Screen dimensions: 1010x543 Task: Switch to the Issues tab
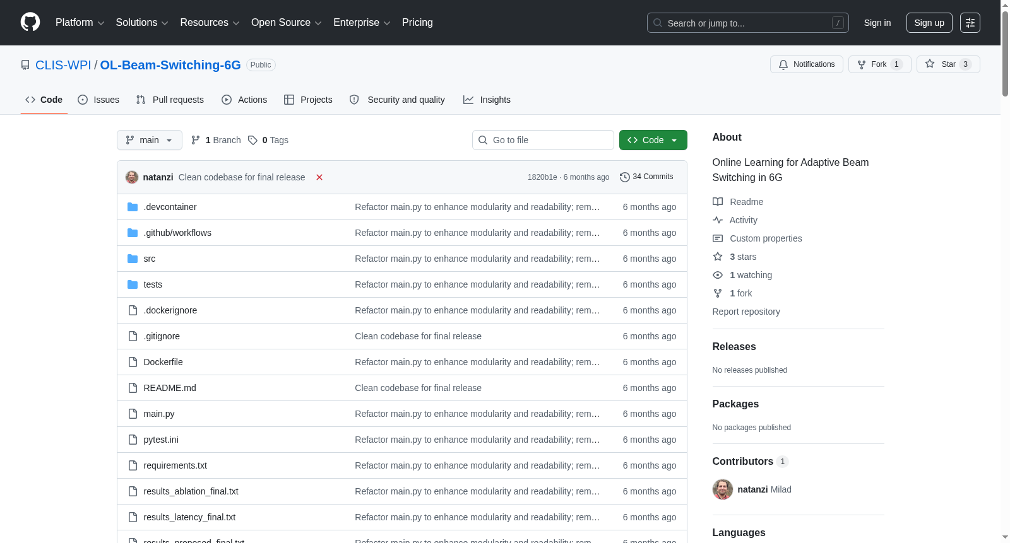[x=98, y=100]
